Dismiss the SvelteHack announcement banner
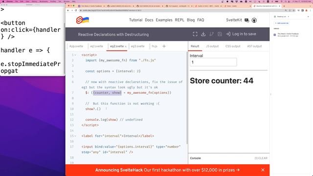Viewport: 313px width, 176px height. (x=263, y=170)
